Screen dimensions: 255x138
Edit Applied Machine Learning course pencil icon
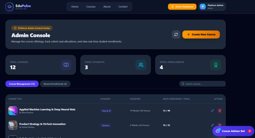tap(212, 111)
